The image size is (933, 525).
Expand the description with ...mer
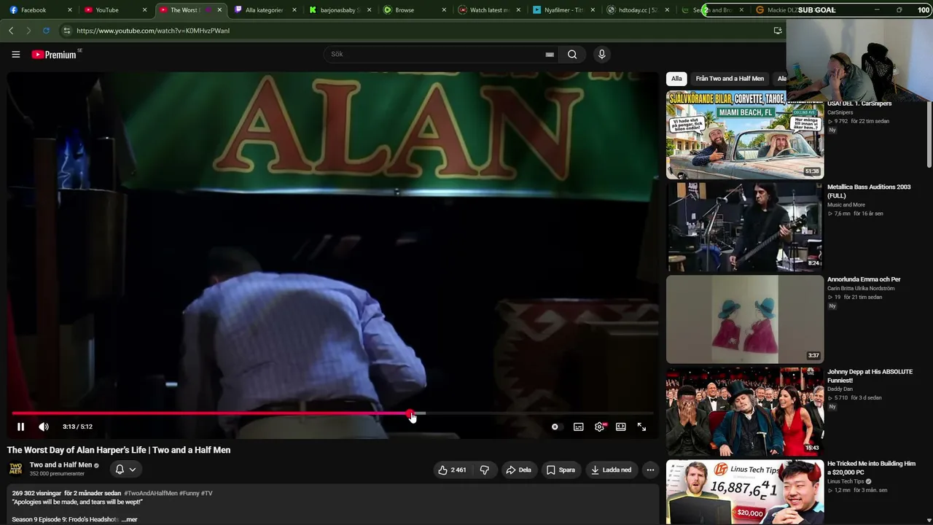129,519
